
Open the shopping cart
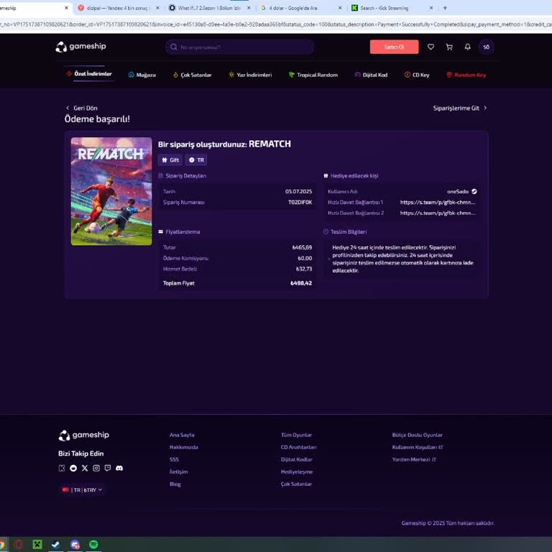(x=449, y=47)
